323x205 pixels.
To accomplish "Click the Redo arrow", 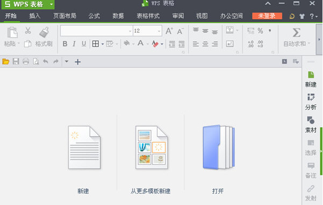I will (x=56, y=61).
